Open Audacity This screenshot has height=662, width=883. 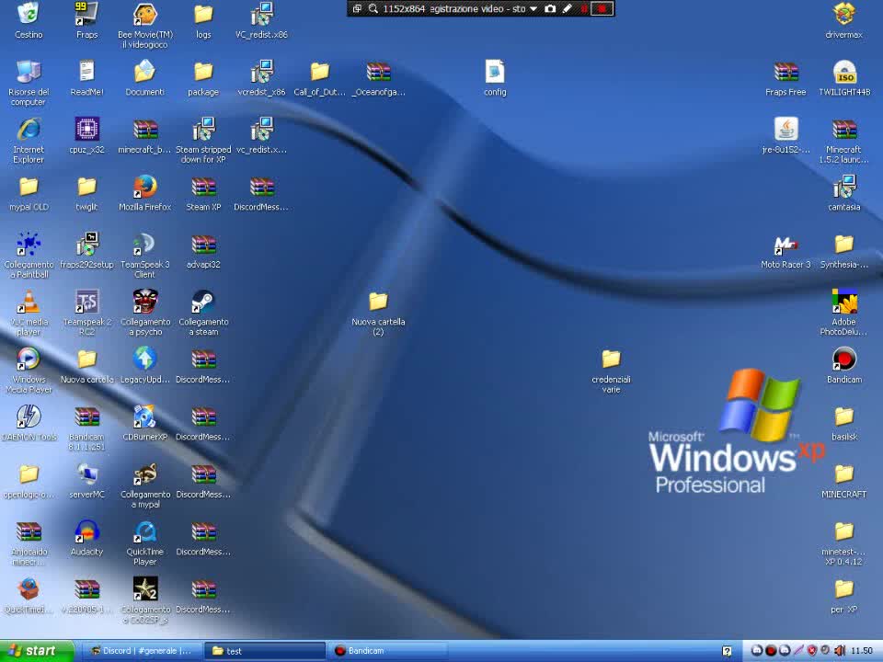86,531
